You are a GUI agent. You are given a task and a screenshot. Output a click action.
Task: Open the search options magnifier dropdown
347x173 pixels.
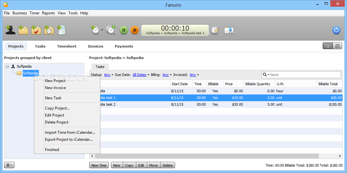[x=266, y=75]
